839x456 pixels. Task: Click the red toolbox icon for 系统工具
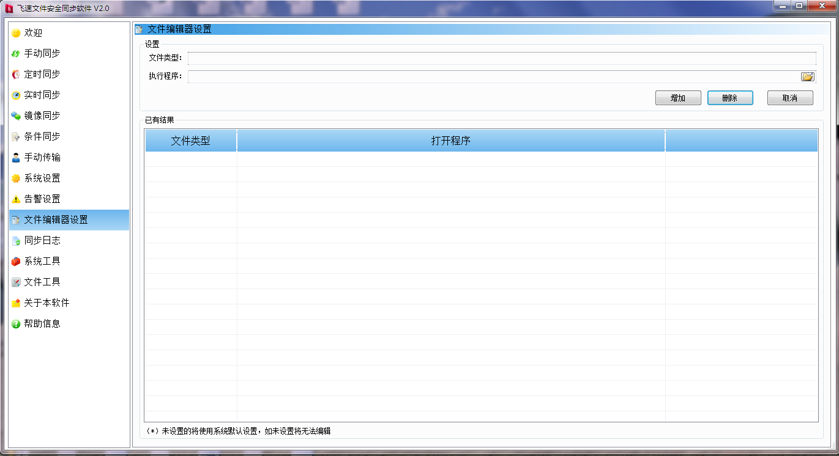point(16,262)
